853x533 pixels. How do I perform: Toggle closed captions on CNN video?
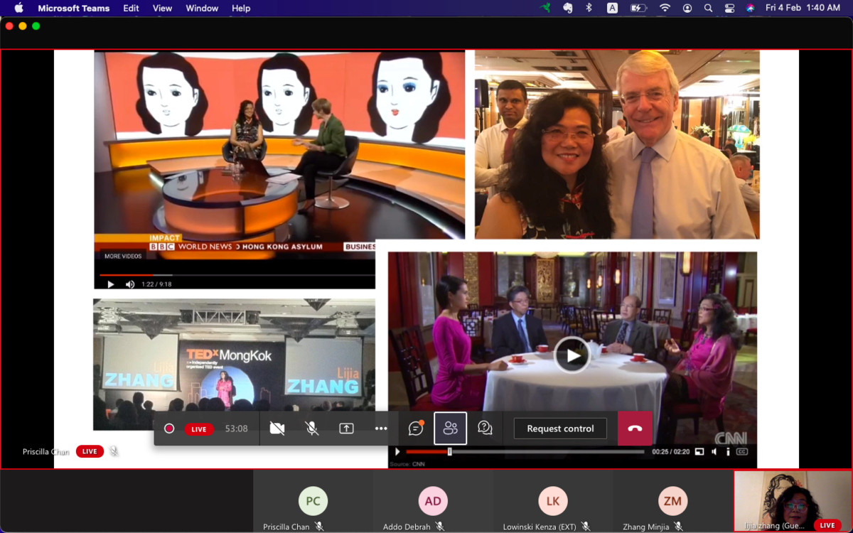(x=742, y=451)
